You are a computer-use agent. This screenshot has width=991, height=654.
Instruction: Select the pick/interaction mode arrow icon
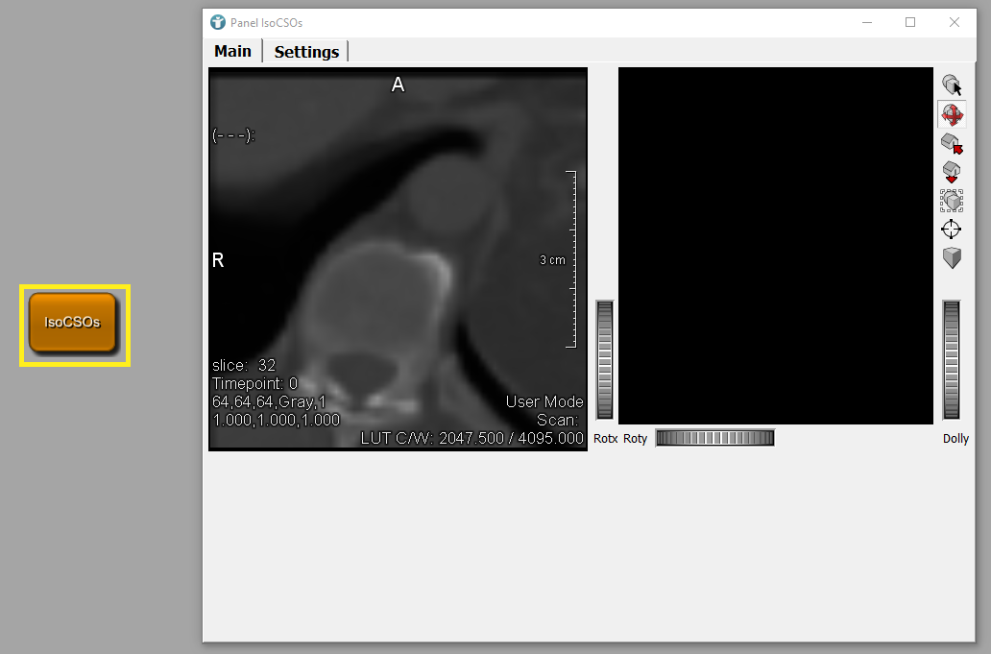952,85
